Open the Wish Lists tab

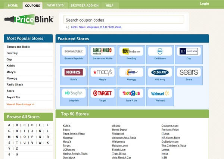pyautogui.click(x=55, y=6)
